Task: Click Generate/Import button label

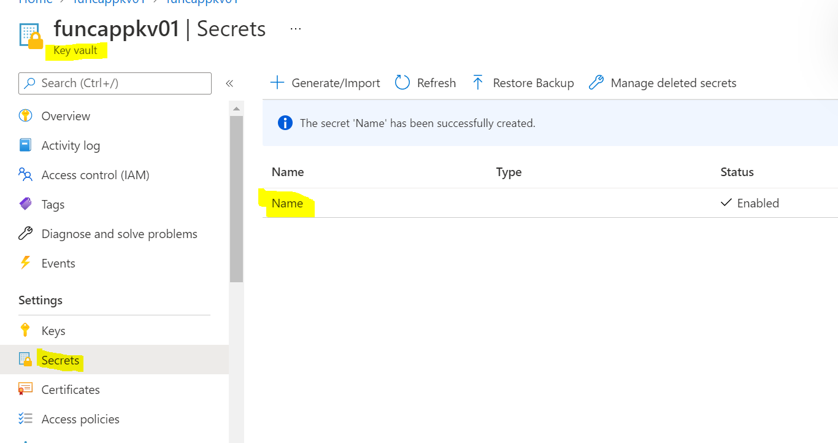Action: click(336, 83)
